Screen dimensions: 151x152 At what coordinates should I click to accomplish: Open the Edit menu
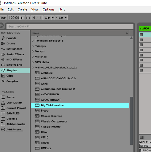(11, 9)
